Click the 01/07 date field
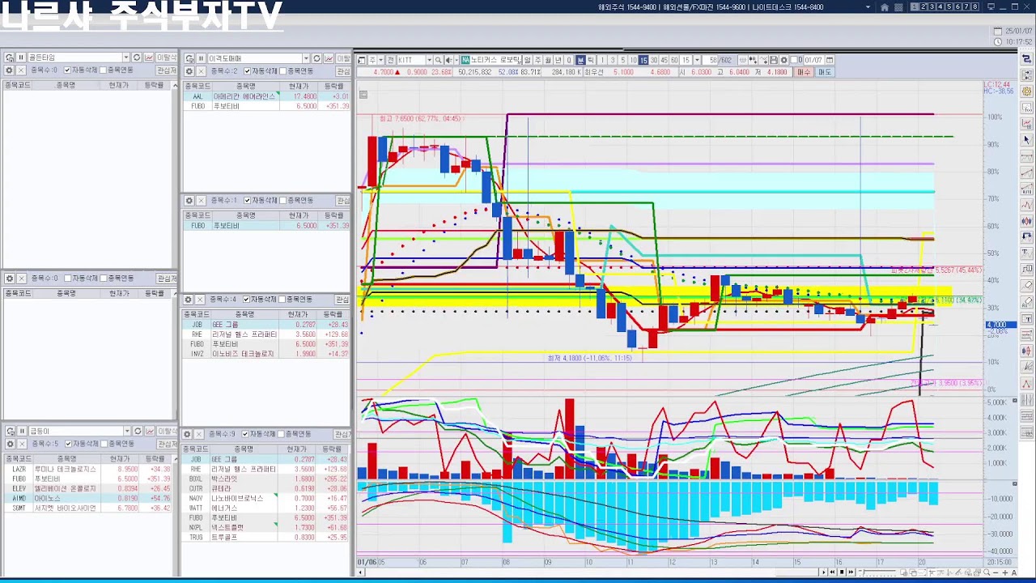 click(813, 60)
